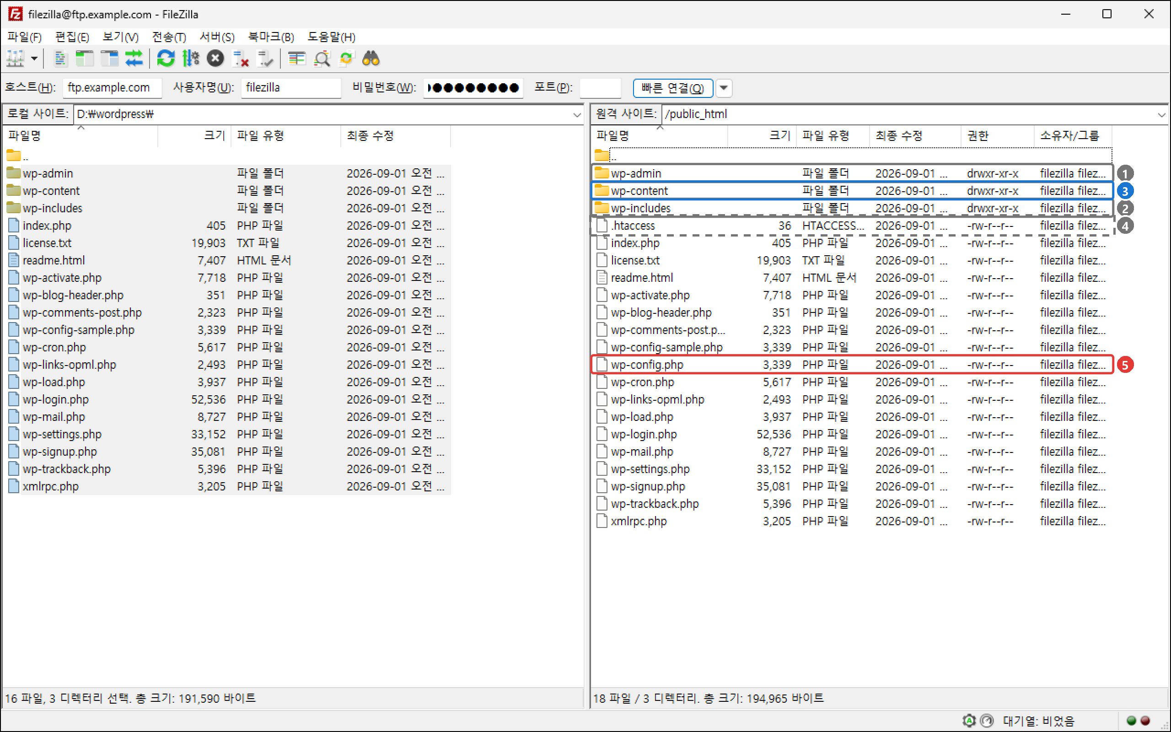Select remote wp-config.php file icon
1171x732 pixels.
point(602,364)
